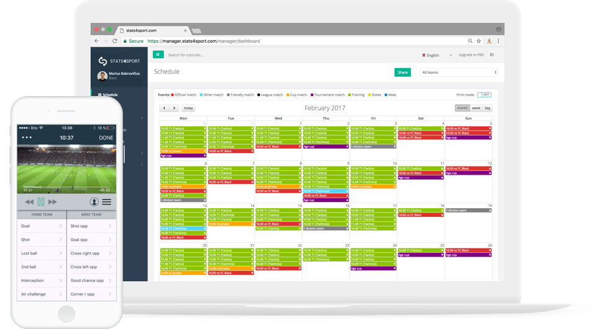Bookmark page with star icon
This screenshot has height=329, width=592.
tap(478, 41)
